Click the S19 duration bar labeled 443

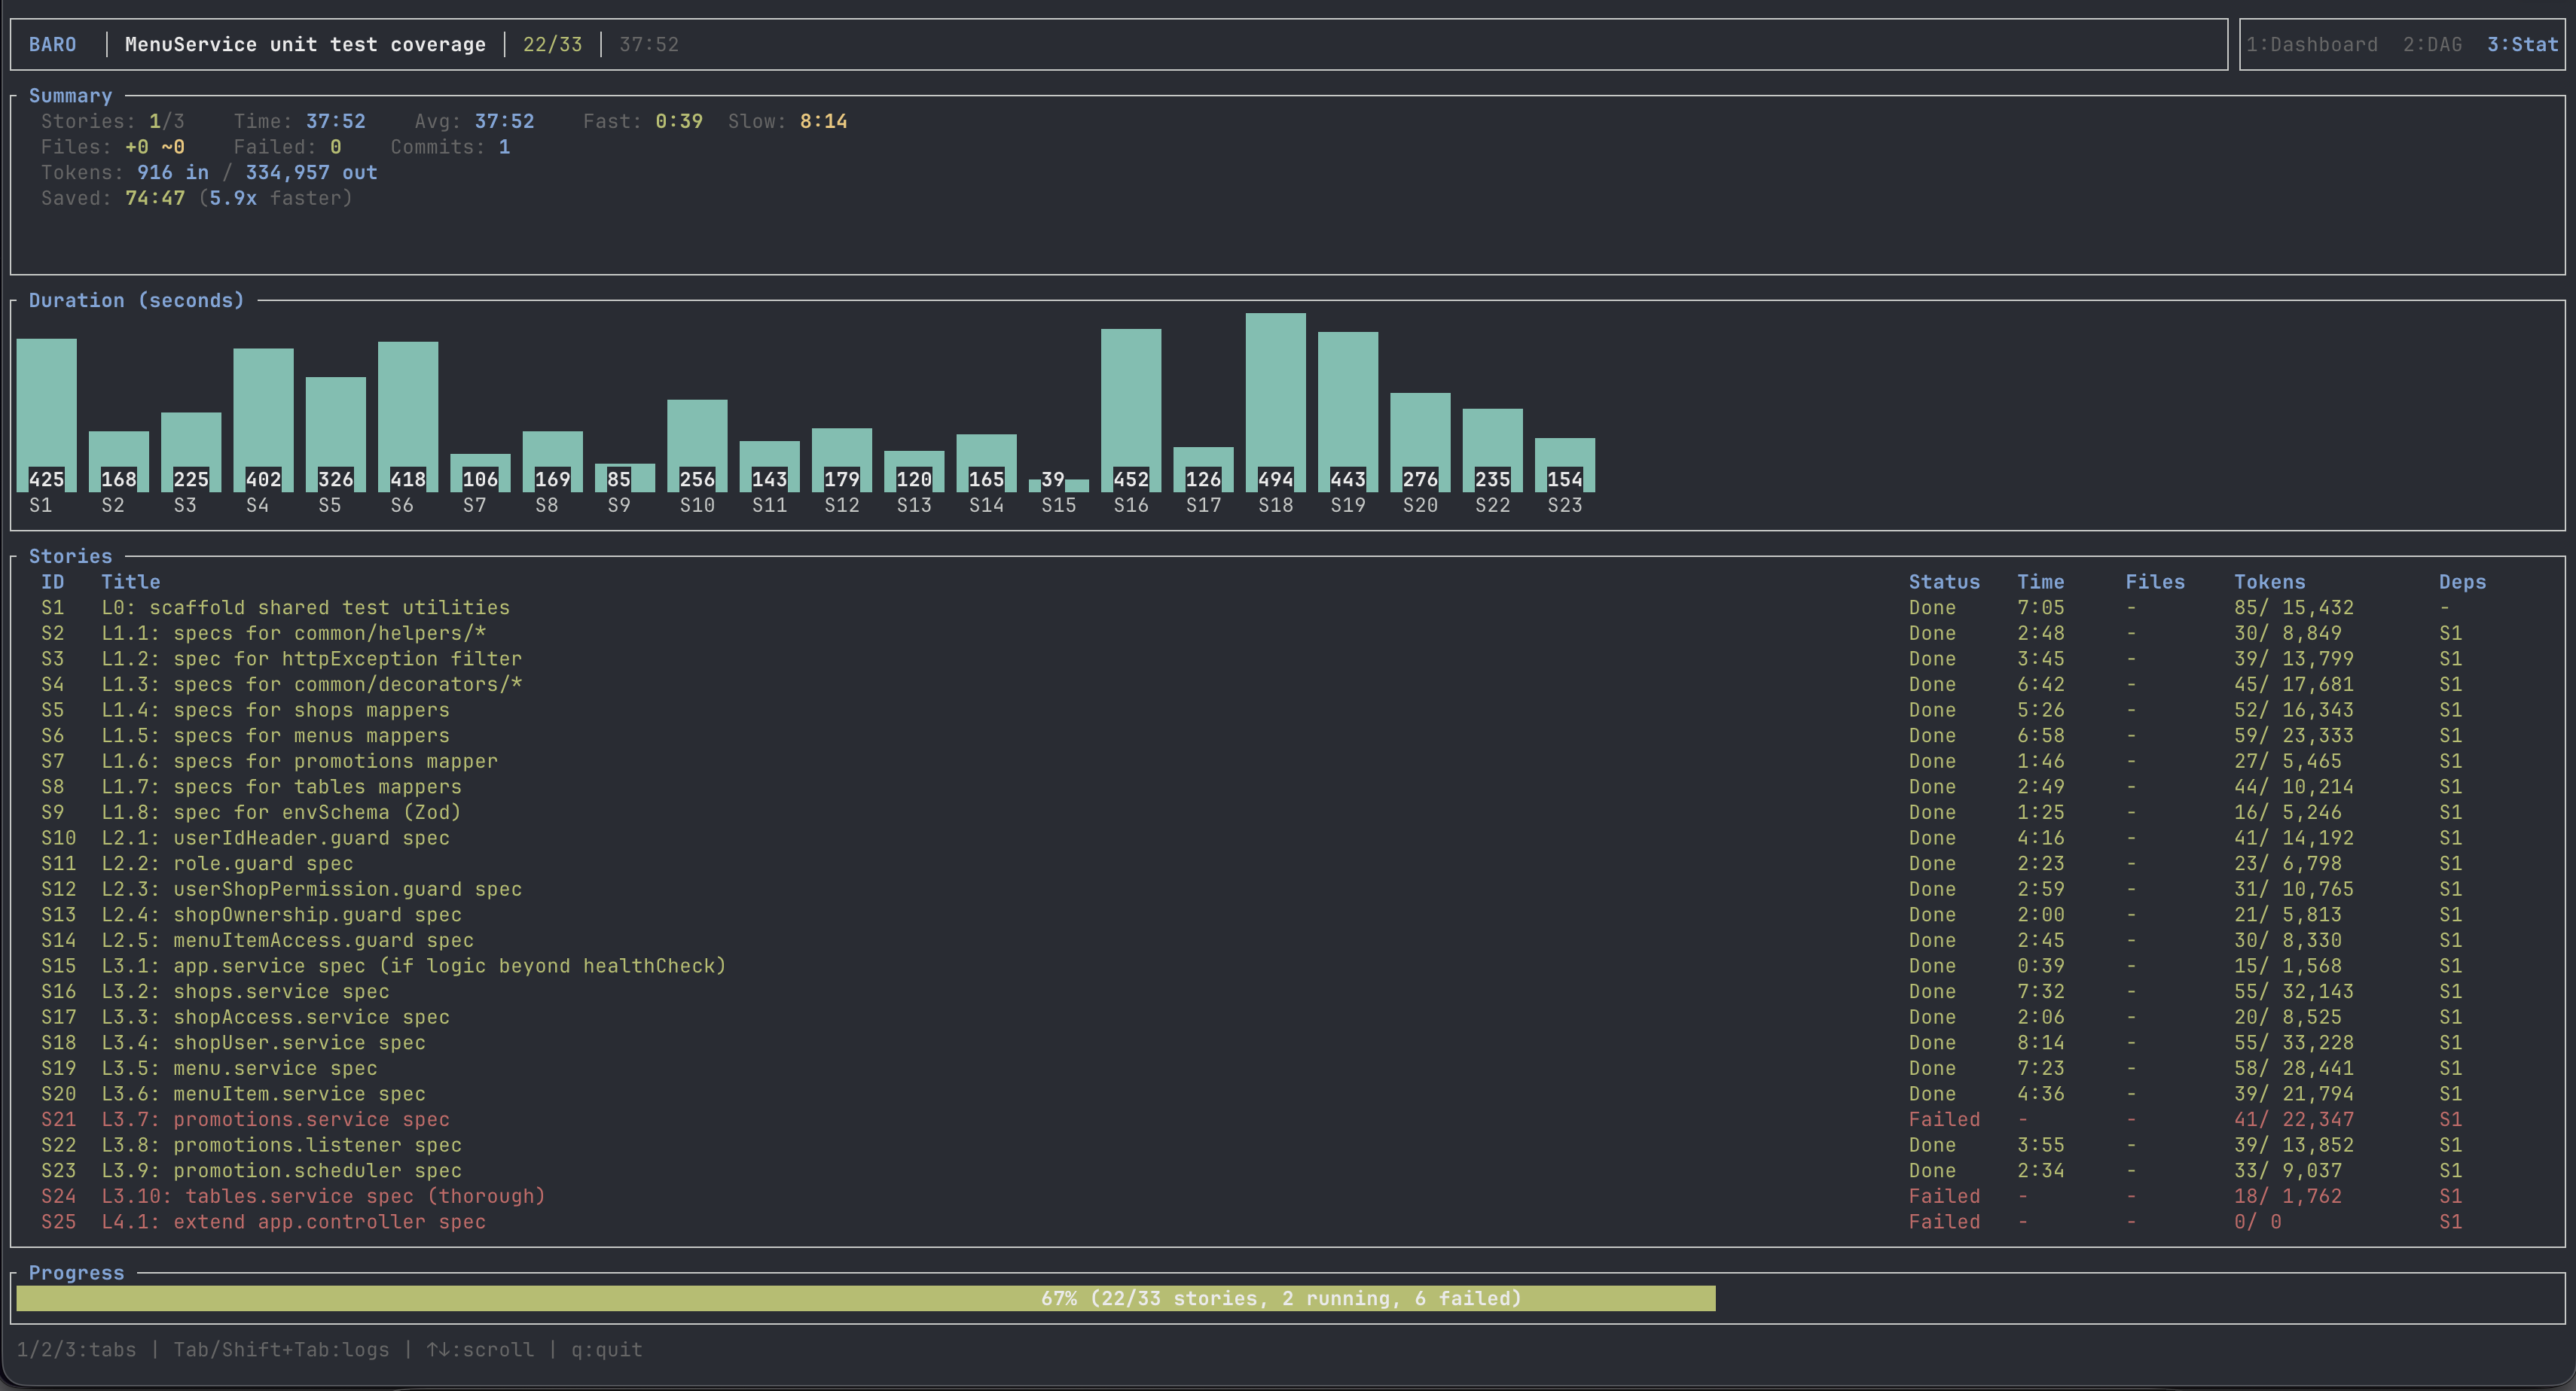[x=1348, y=412]
